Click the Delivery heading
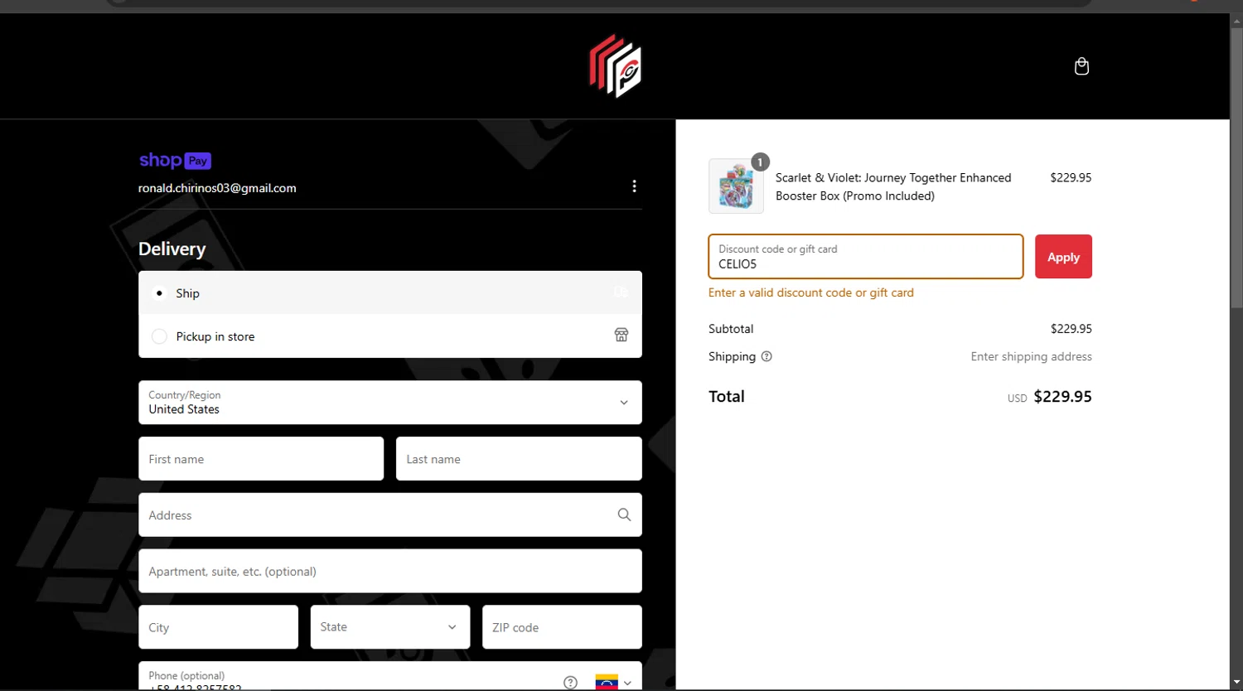 [172, 249]
